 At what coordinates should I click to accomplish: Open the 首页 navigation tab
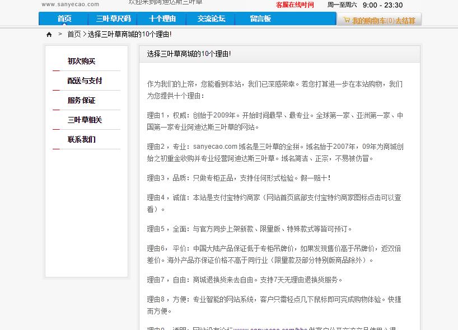(64, 19)
